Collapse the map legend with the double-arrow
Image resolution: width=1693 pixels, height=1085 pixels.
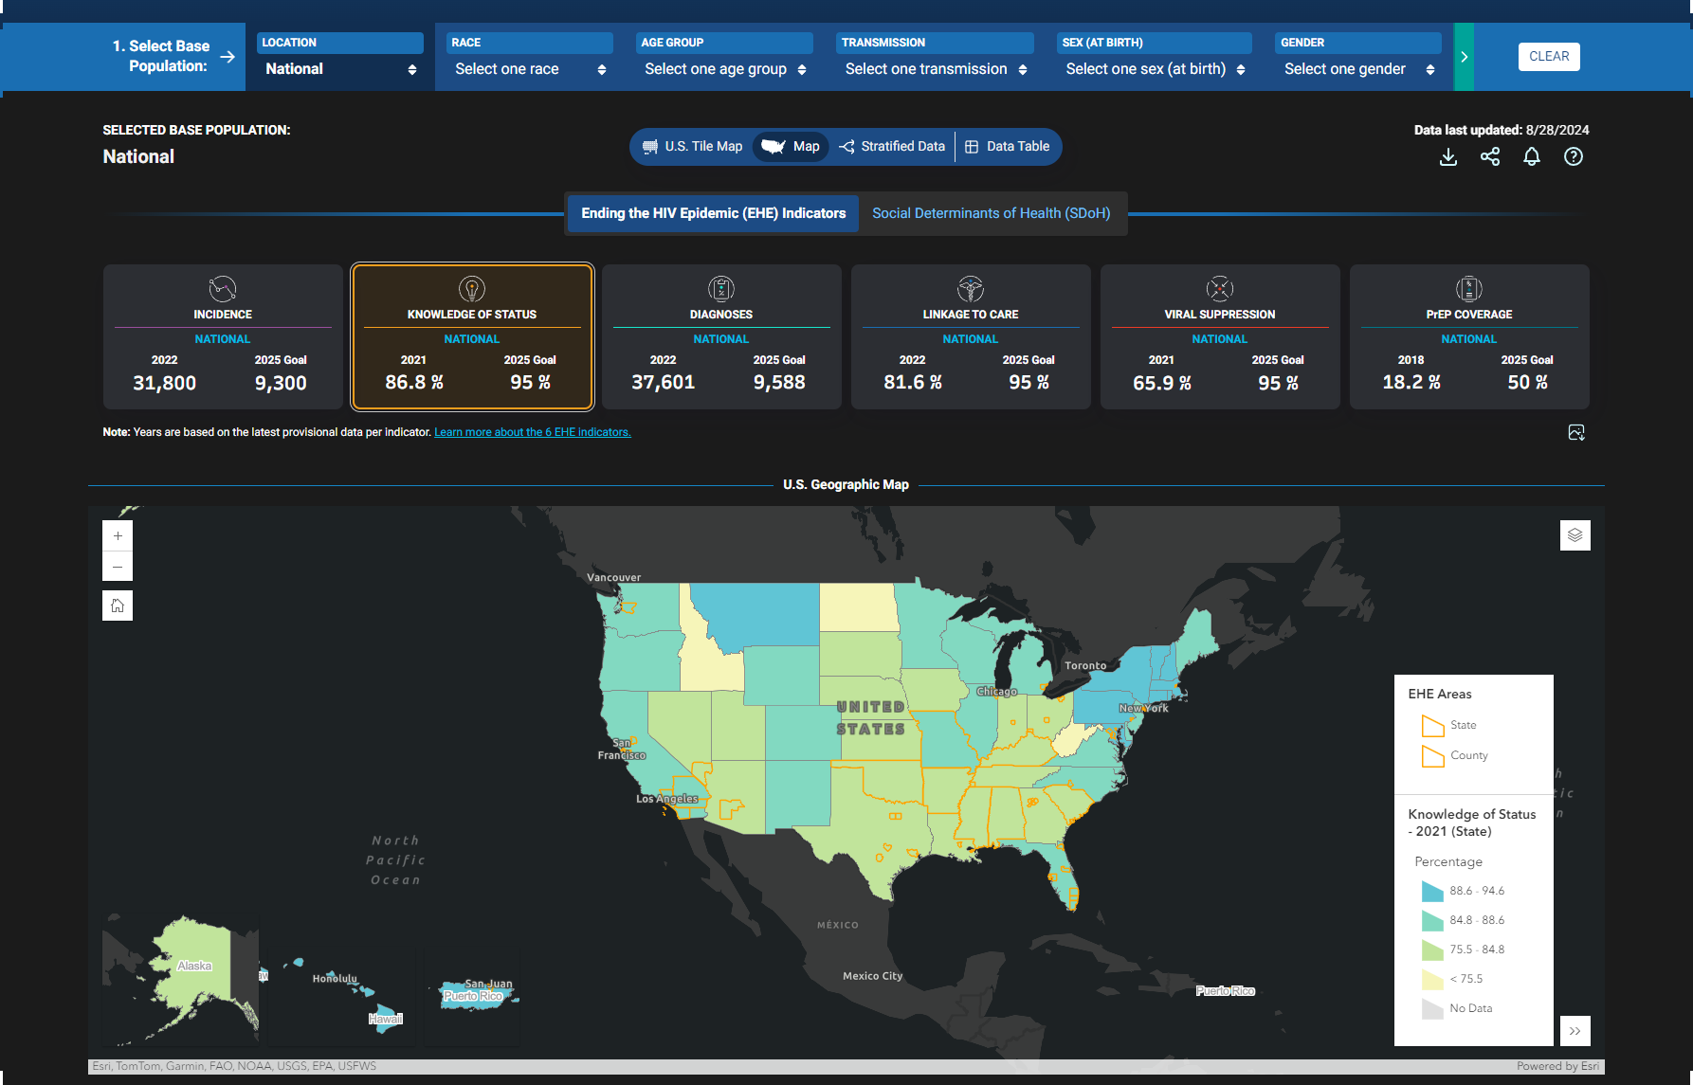tap(1575, 1030)
